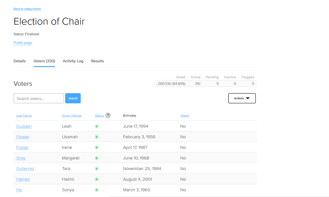Viewport: 329px width, 197px height.
Task: Click Voted value No for Duggan
Action: click(183, 126)
